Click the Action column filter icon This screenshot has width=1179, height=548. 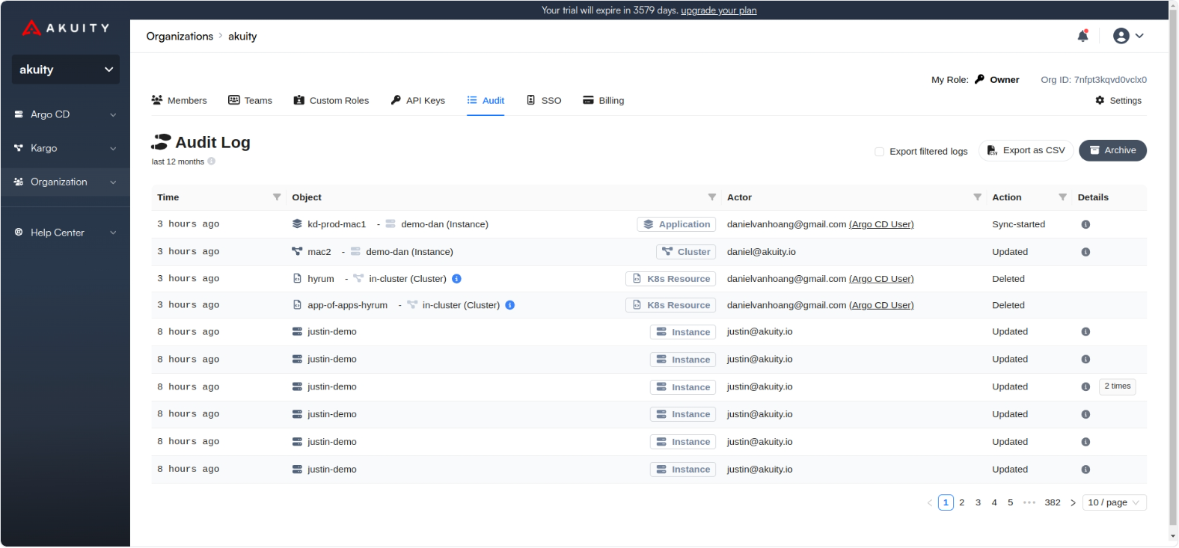[x=1062, y=197]
